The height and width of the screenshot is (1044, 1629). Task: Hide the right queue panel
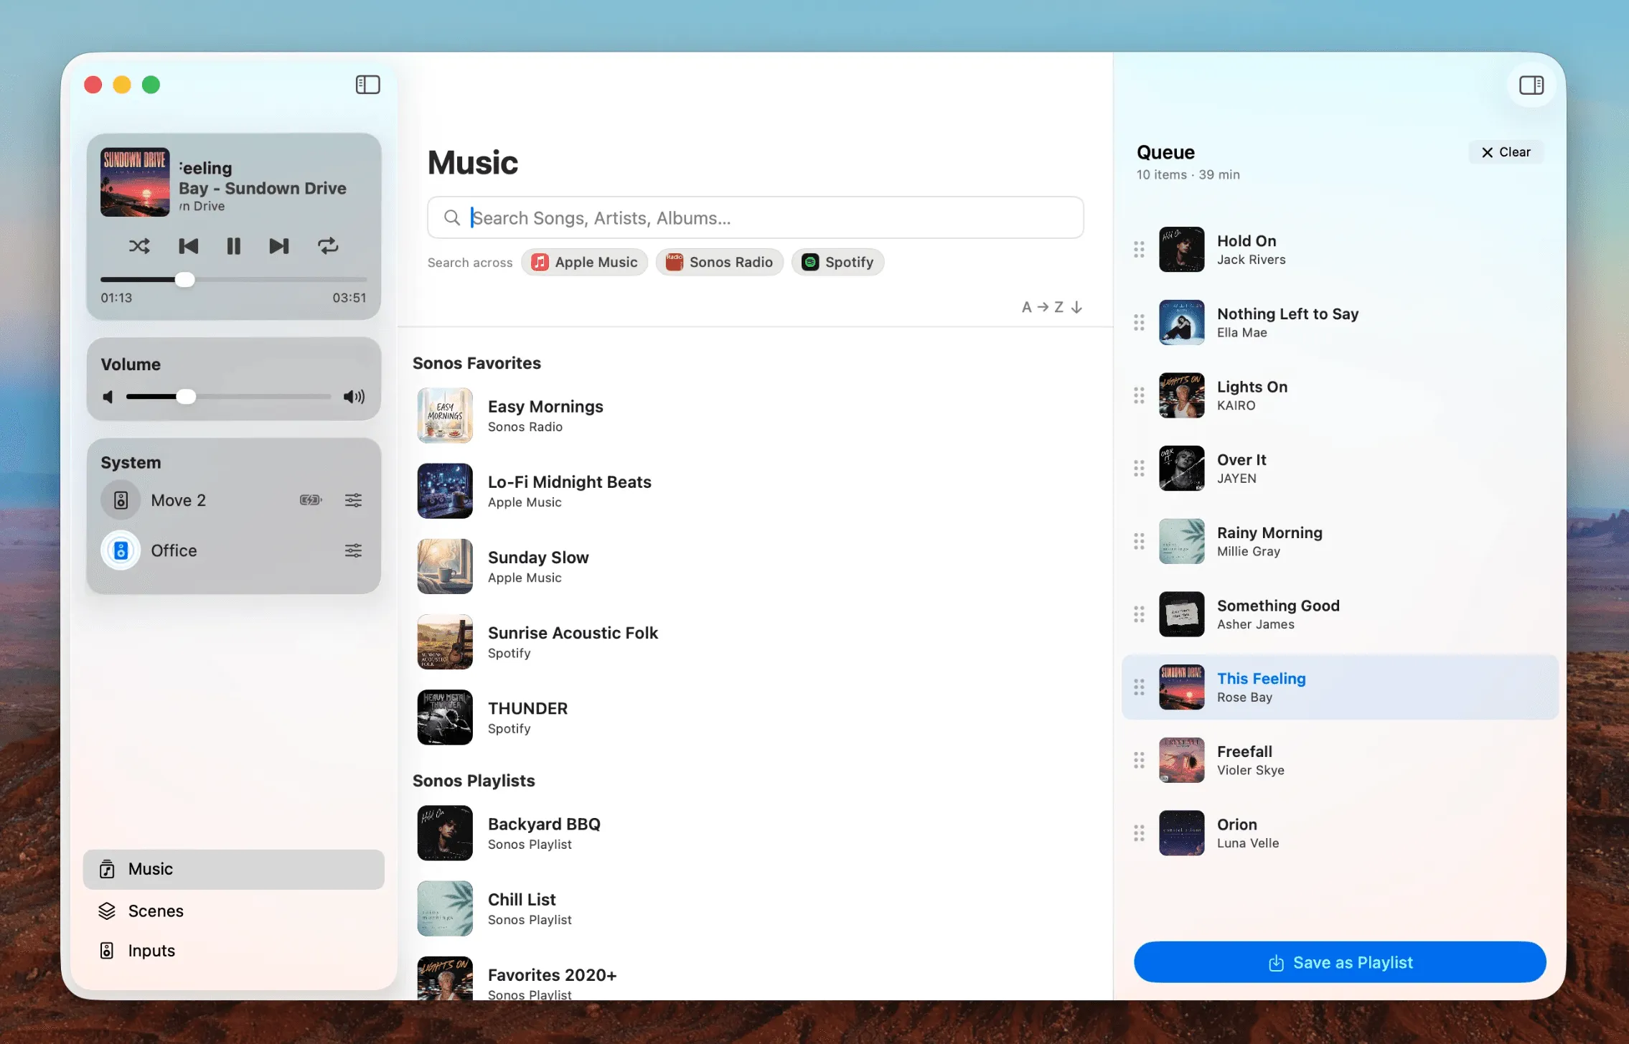click(1531, 85)
